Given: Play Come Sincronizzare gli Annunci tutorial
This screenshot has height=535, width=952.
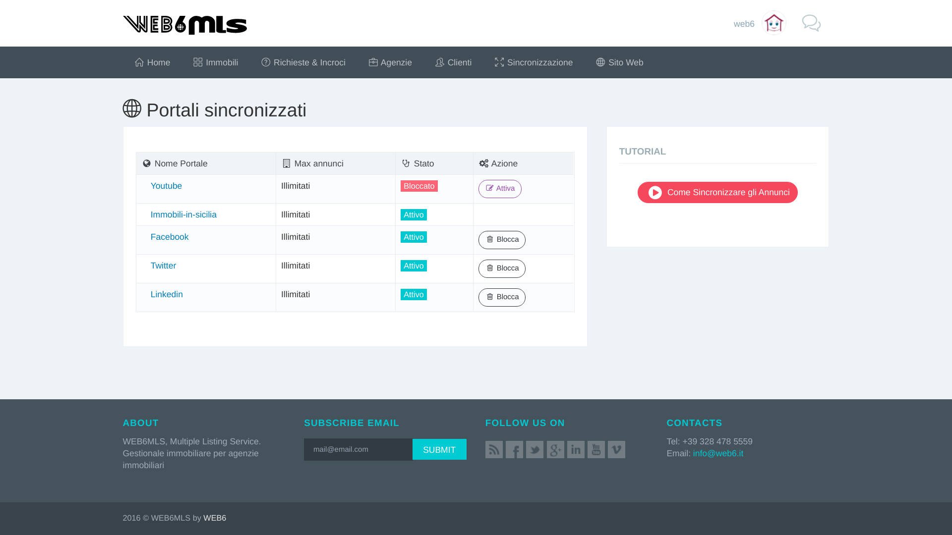Looking at the screenshot, I should (x=717, y=192).
